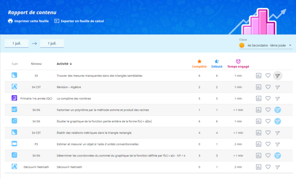Screen dimensions: 296x179
Task: Favorite the coordonnées du sommet activity
Action: tap(268, 155)
